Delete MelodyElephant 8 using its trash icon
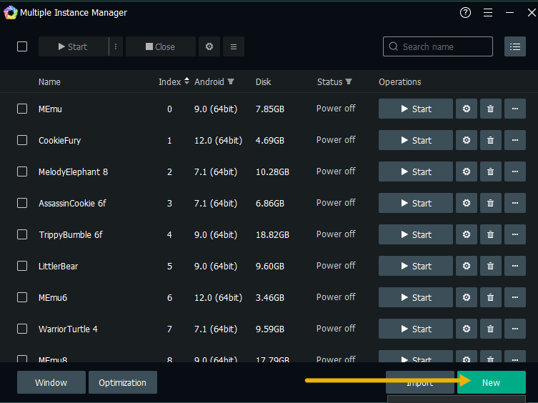Screen dimensions: 538x403 click(491, 171)
